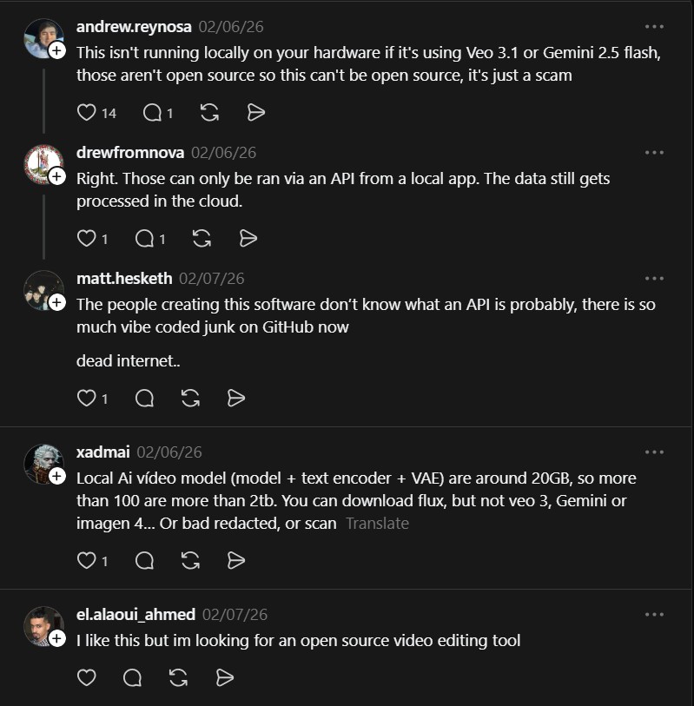Reply to andrew.reynosa's comment

(152, 113)
